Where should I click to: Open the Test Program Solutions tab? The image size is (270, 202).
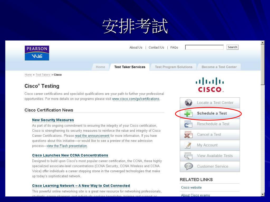click(x=173, y=67)
